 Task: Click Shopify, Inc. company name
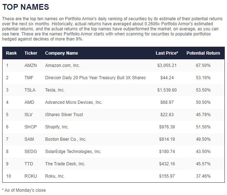coord(57,127)
